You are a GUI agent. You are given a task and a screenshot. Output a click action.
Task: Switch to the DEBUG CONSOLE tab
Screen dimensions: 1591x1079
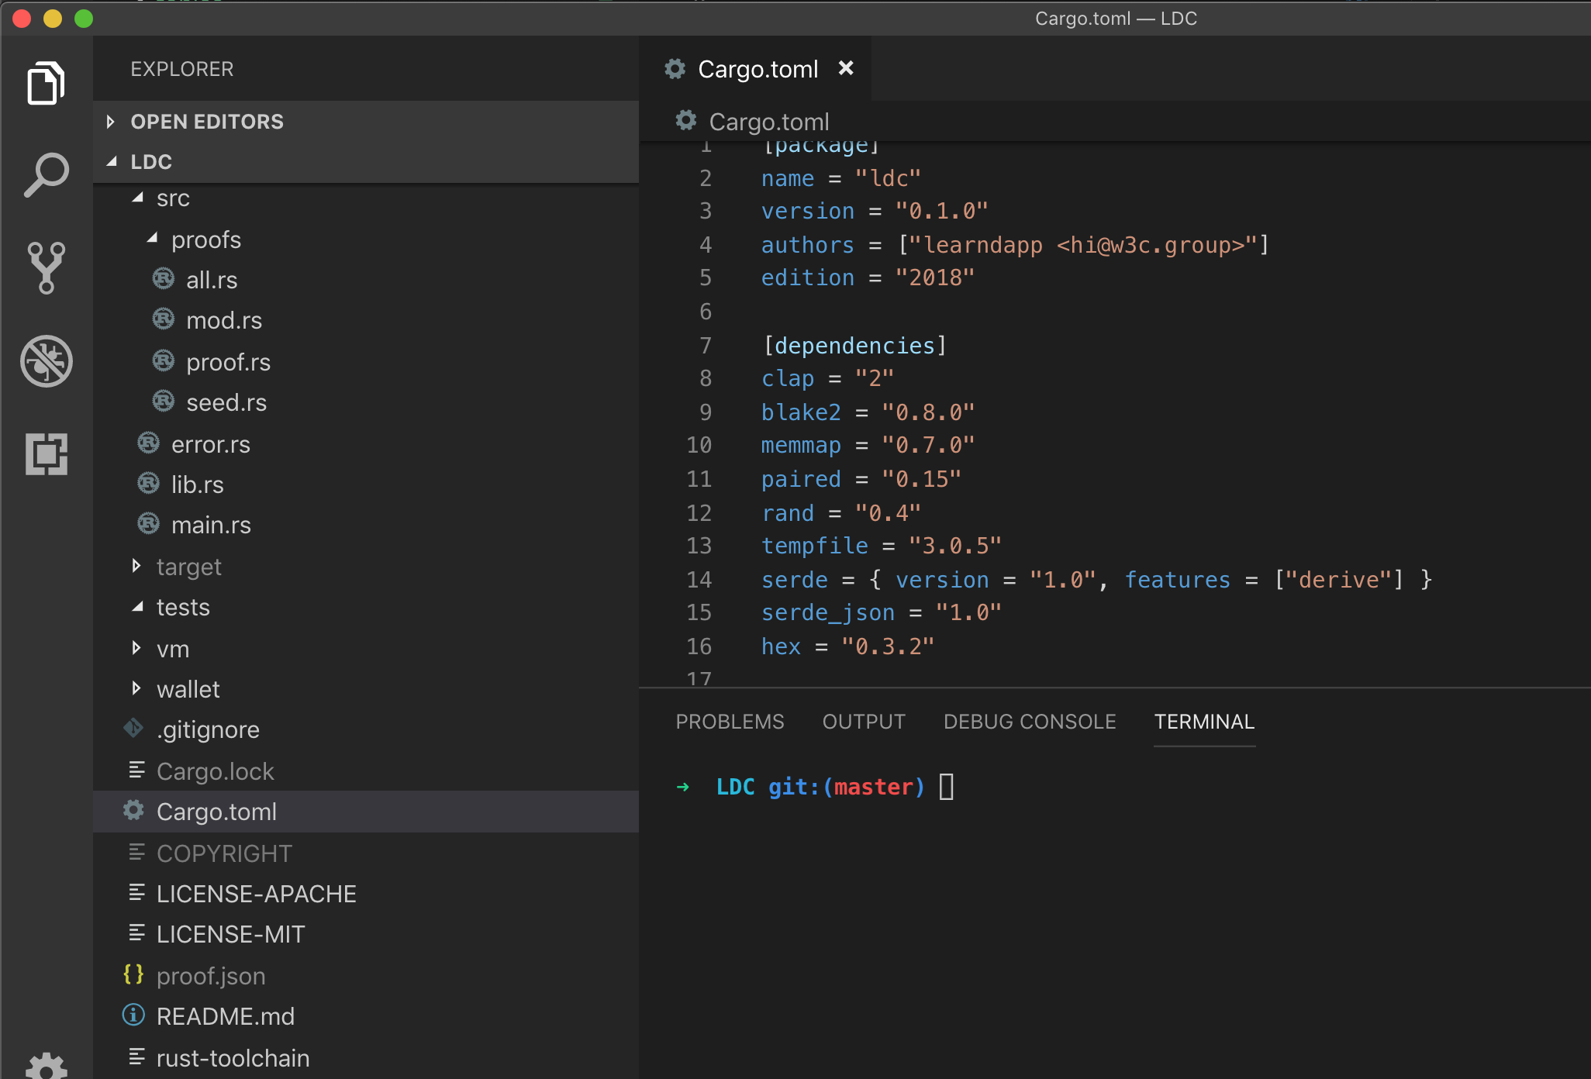click(1029, 722)
